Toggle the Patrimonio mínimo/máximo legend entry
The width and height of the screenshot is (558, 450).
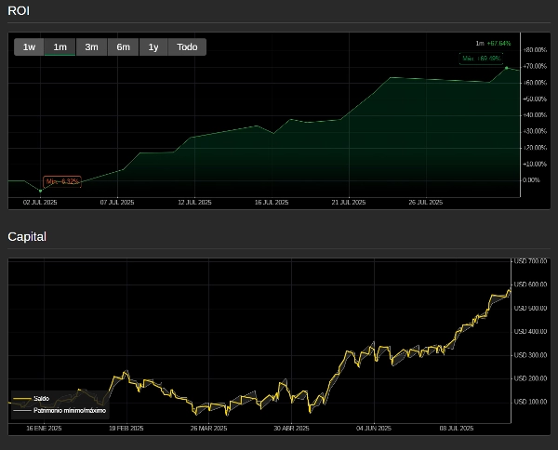70,410
